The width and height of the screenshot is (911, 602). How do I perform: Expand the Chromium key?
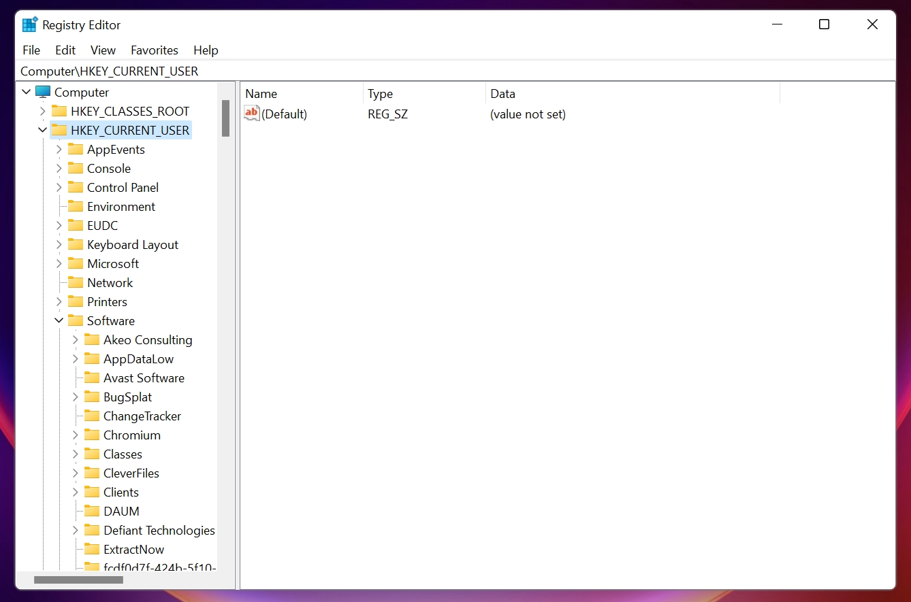point(76,435)
